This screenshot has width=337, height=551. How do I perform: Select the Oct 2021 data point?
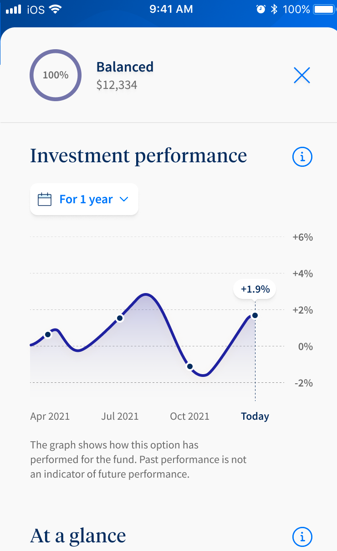[x=190, y=366]
